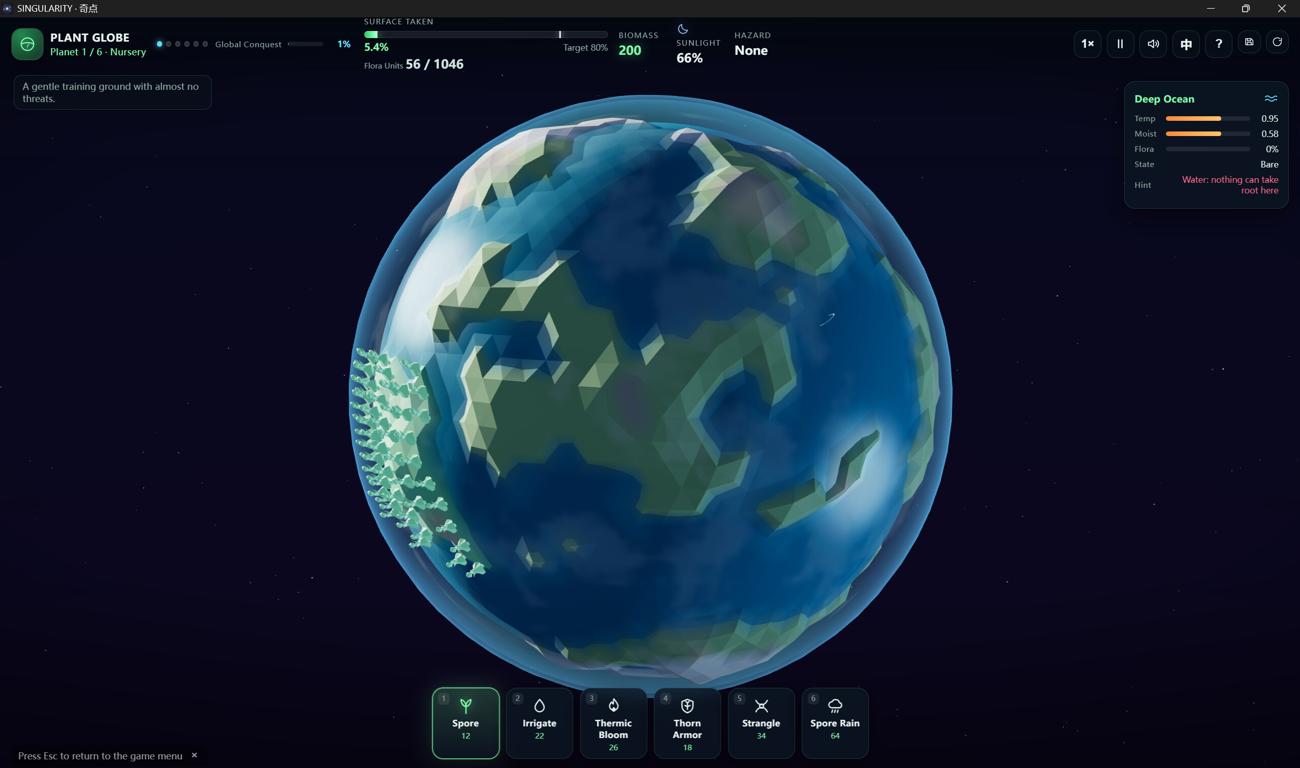This screenshot has width=1300, height=768.
Task: Switch language with the 中 button
Action: coord(1186,44)
